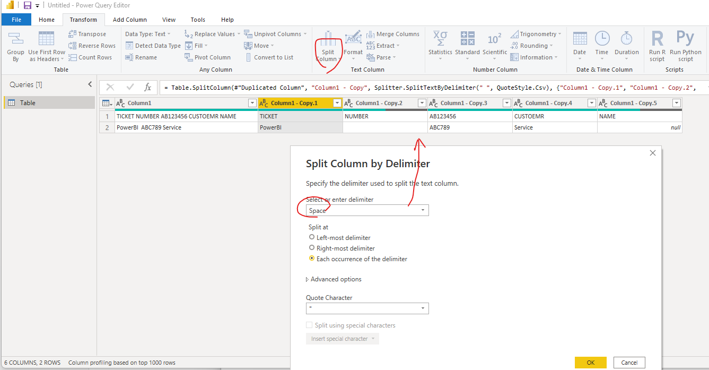Open the Fill menu
Screen dimensions: 709x370
(x=196, y=46)
